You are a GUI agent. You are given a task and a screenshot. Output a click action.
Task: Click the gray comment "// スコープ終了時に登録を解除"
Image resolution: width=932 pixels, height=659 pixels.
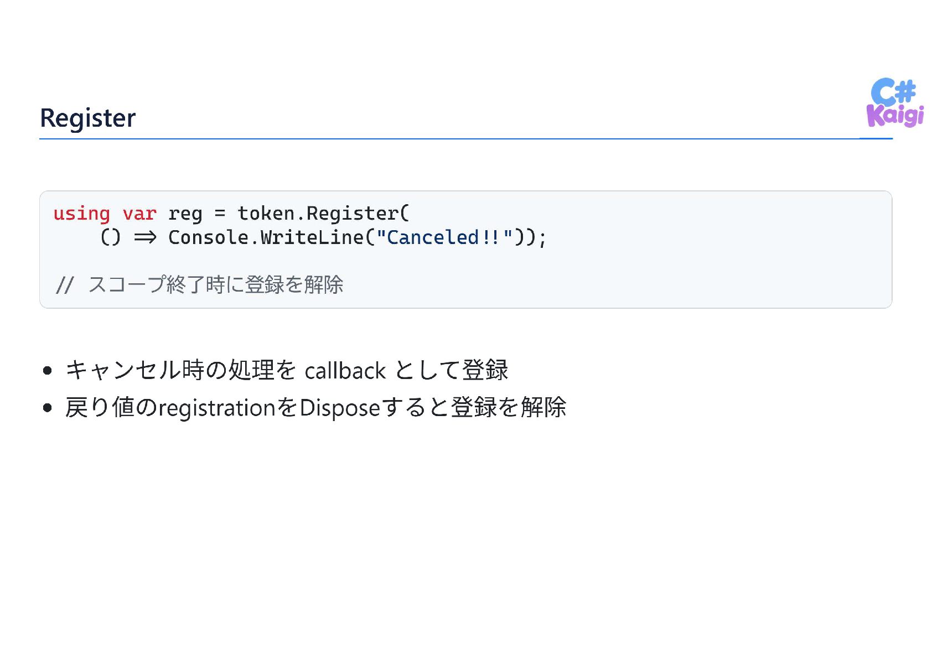199,285
